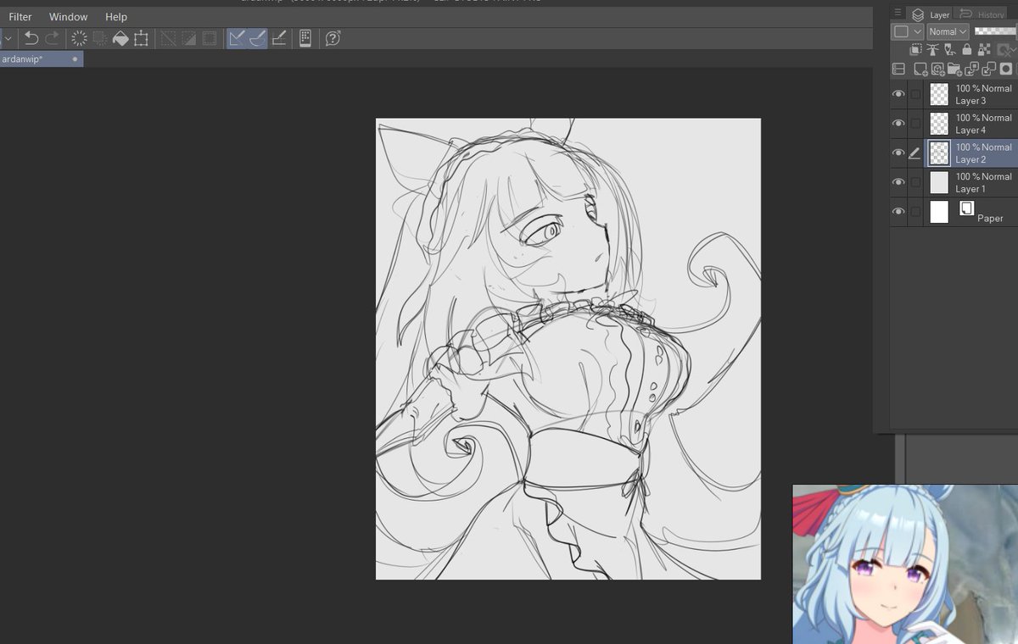The height and width of the screenshot is (644, 1018).
Task: Switch to the History panel tab
Action: 979,14
